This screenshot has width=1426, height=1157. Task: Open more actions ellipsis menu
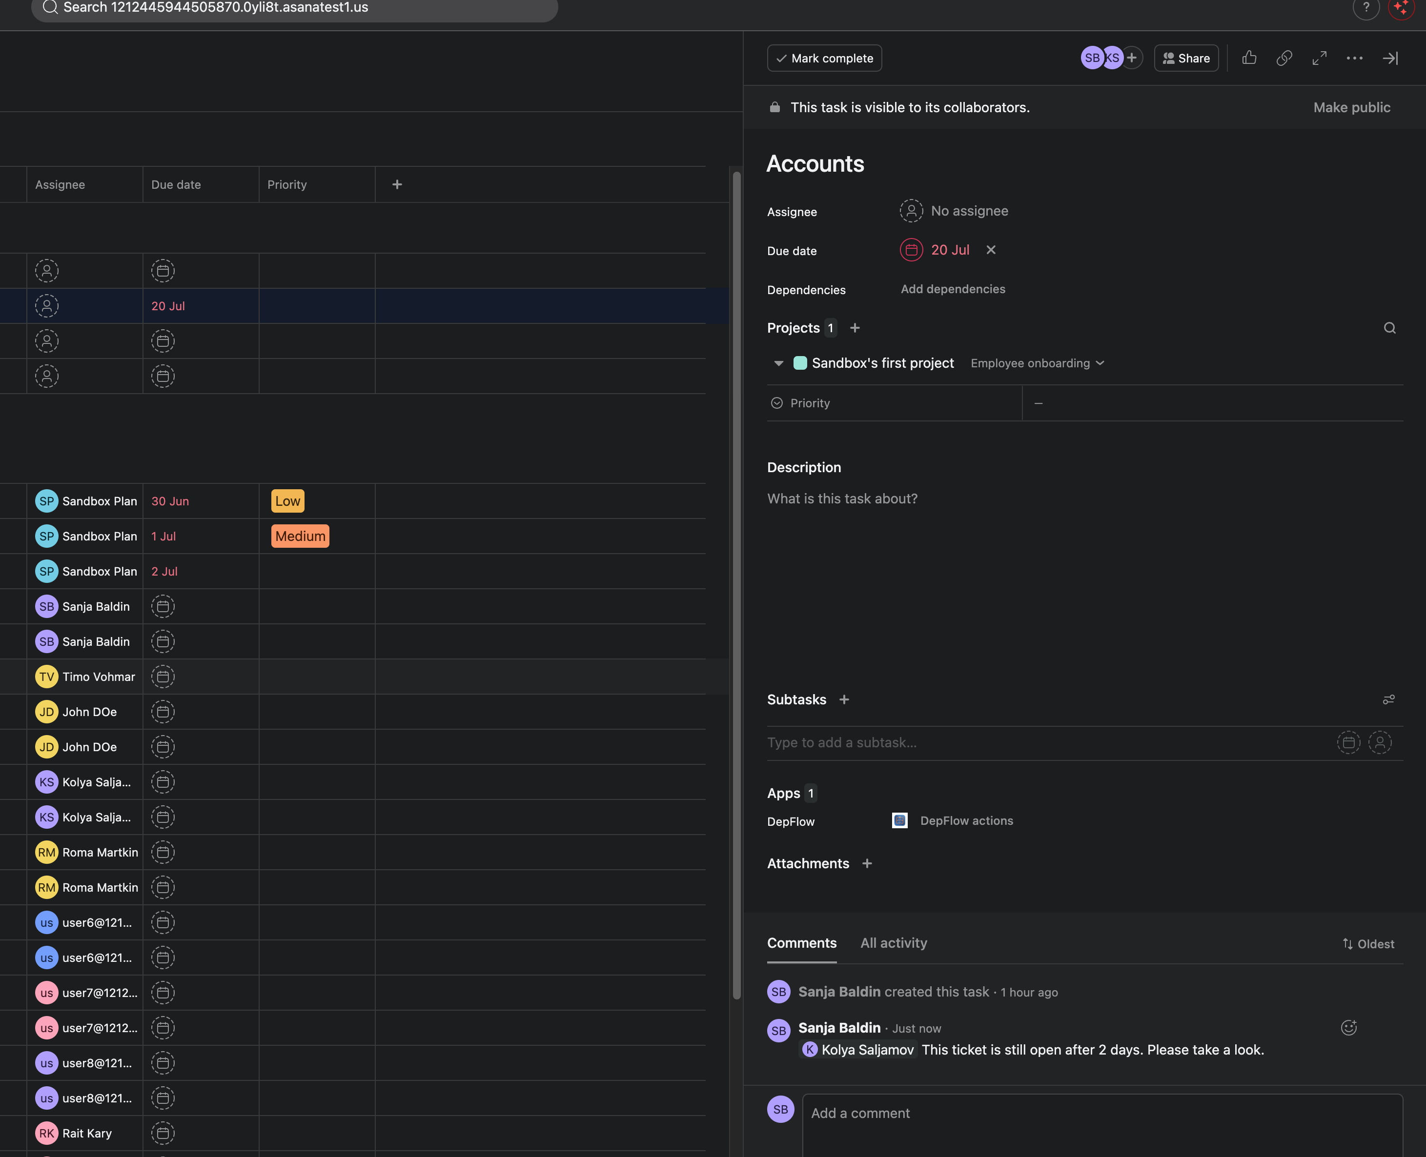click(x=1354, y=58)
